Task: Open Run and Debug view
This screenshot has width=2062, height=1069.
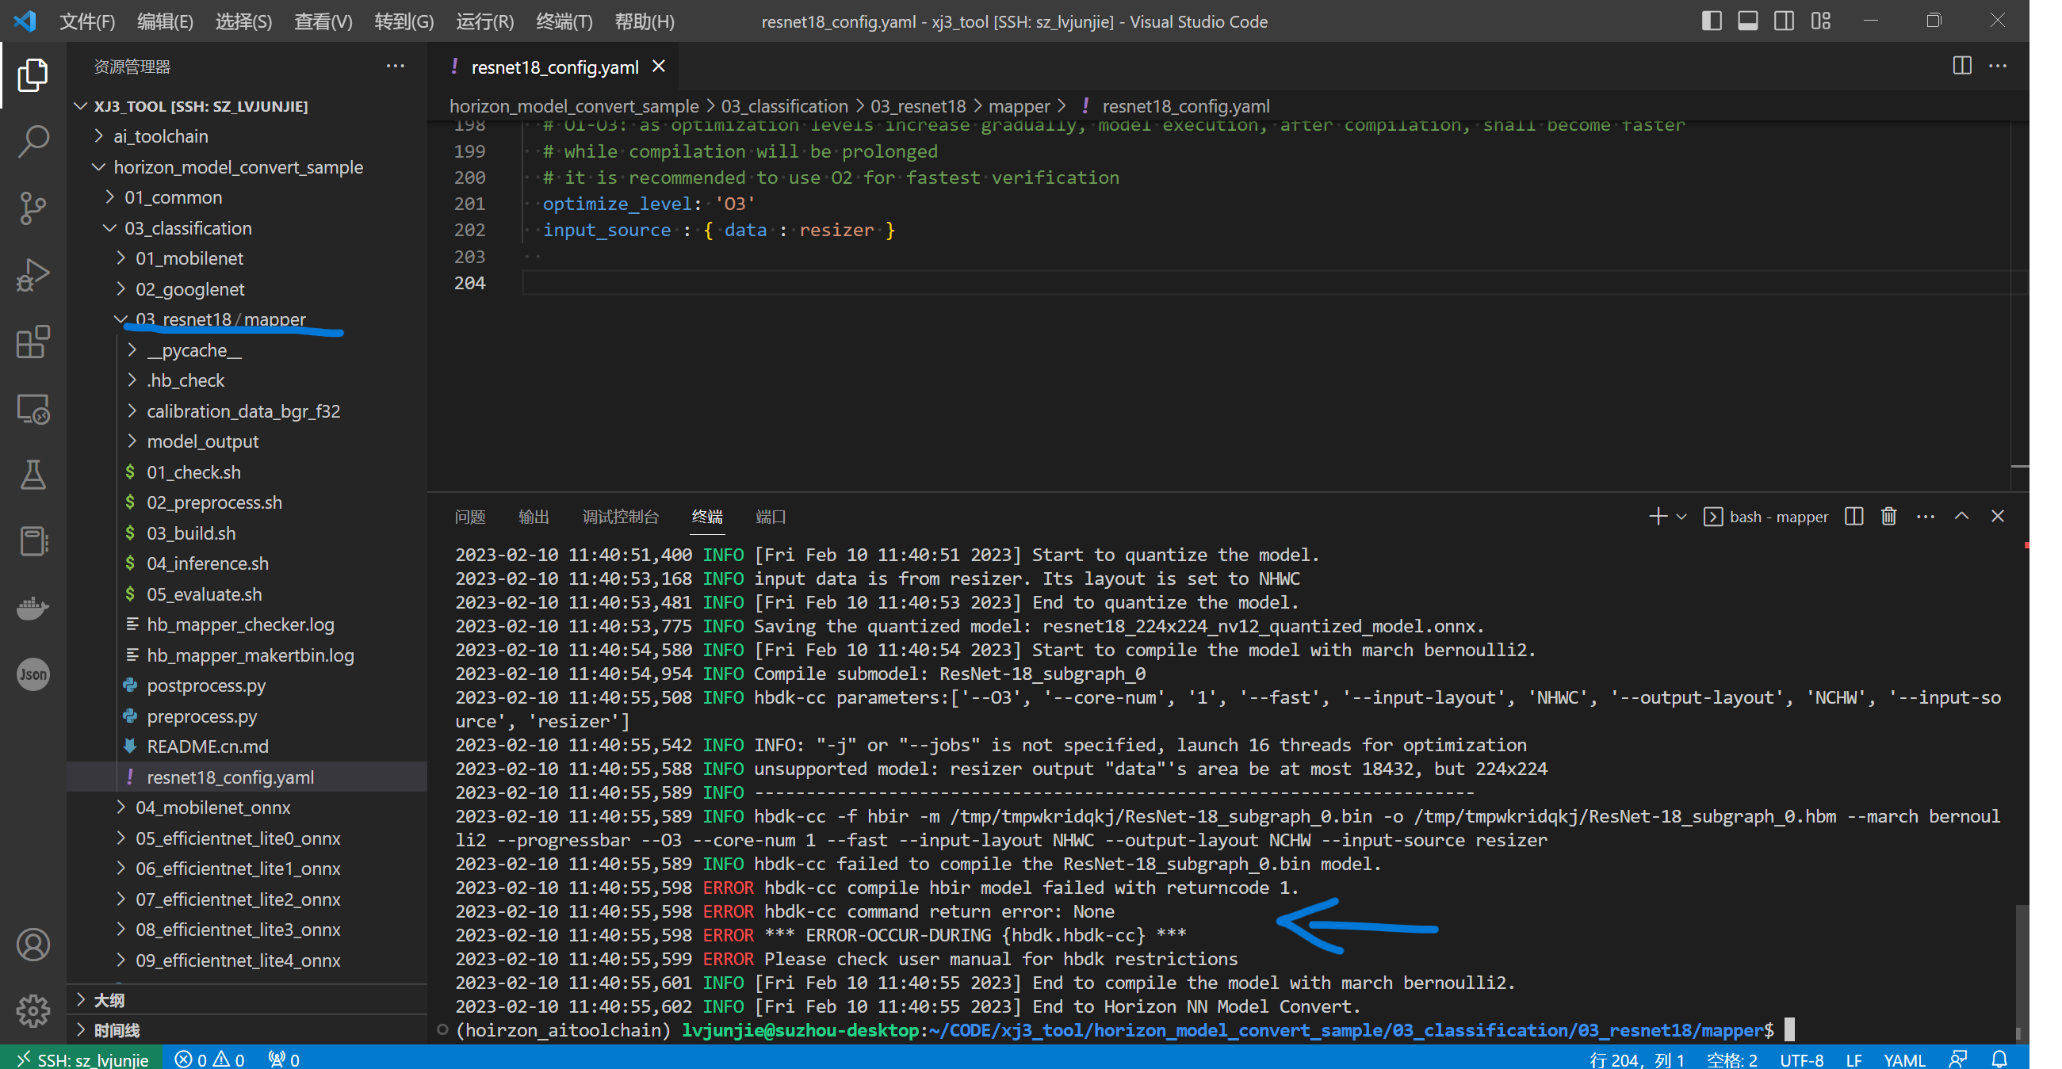Action: pos(33,275)
